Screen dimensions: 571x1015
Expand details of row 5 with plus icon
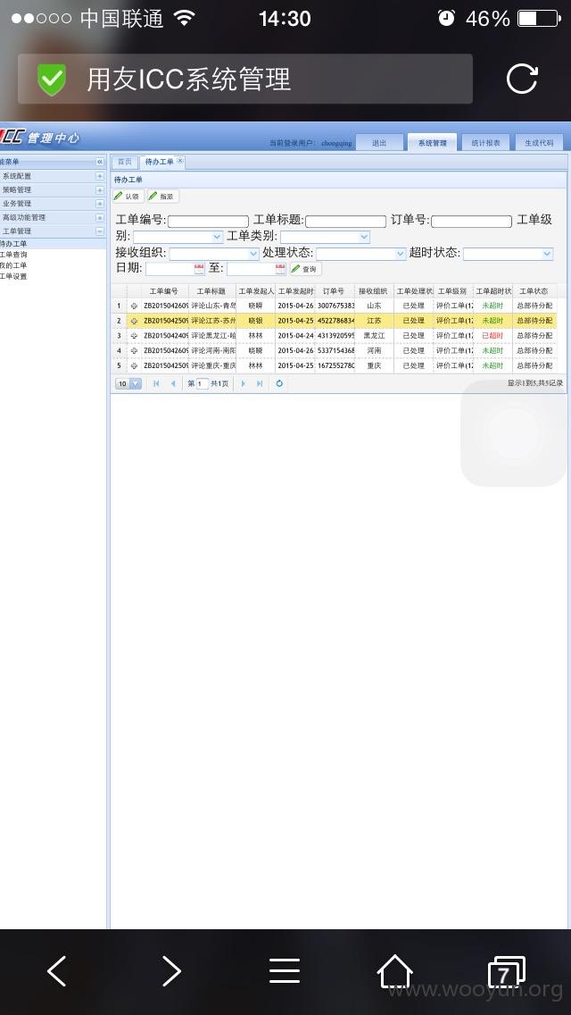135,365
